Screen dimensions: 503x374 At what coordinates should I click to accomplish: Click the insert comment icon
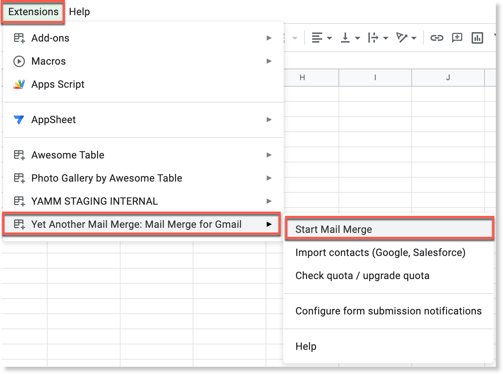click(457, 38)
